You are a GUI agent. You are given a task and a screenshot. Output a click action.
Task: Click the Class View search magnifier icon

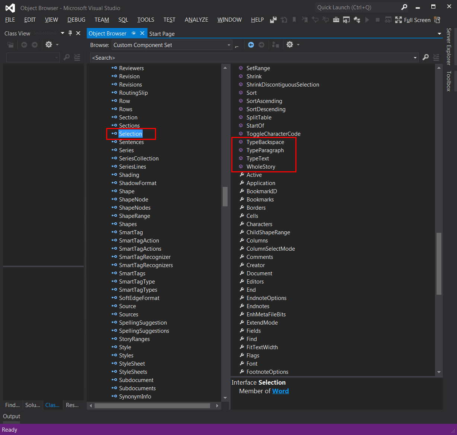pyautogui.click(x=67, y=57)
